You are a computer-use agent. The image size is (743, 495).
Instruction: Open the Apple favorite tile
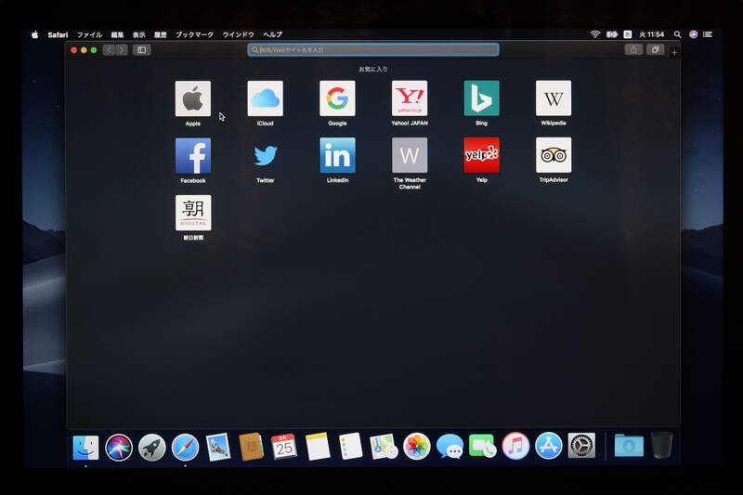tap(193, 98)
